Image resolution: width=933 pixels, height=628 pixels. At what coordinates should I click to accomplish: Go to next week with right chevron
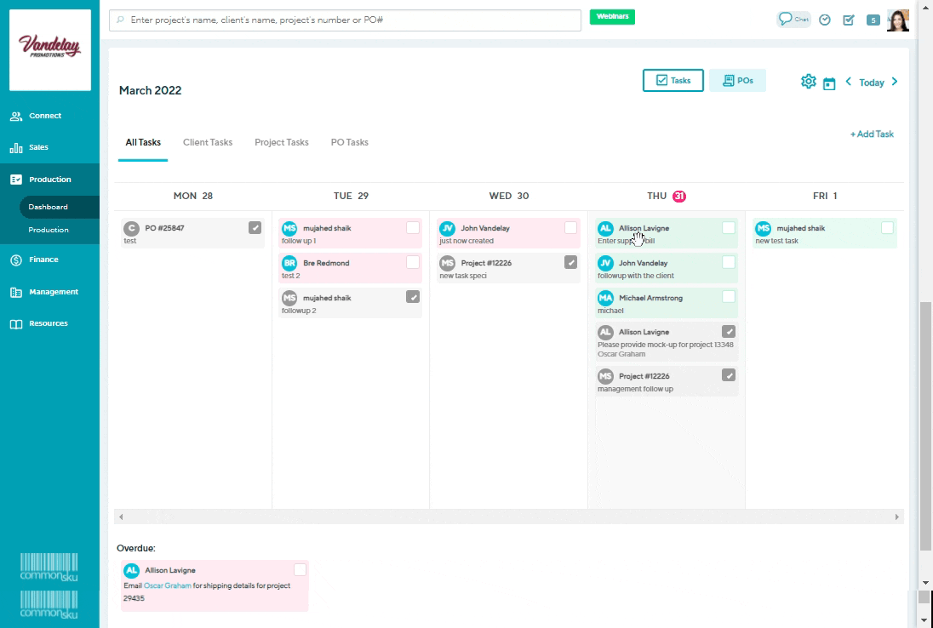(x=895, y=82)
